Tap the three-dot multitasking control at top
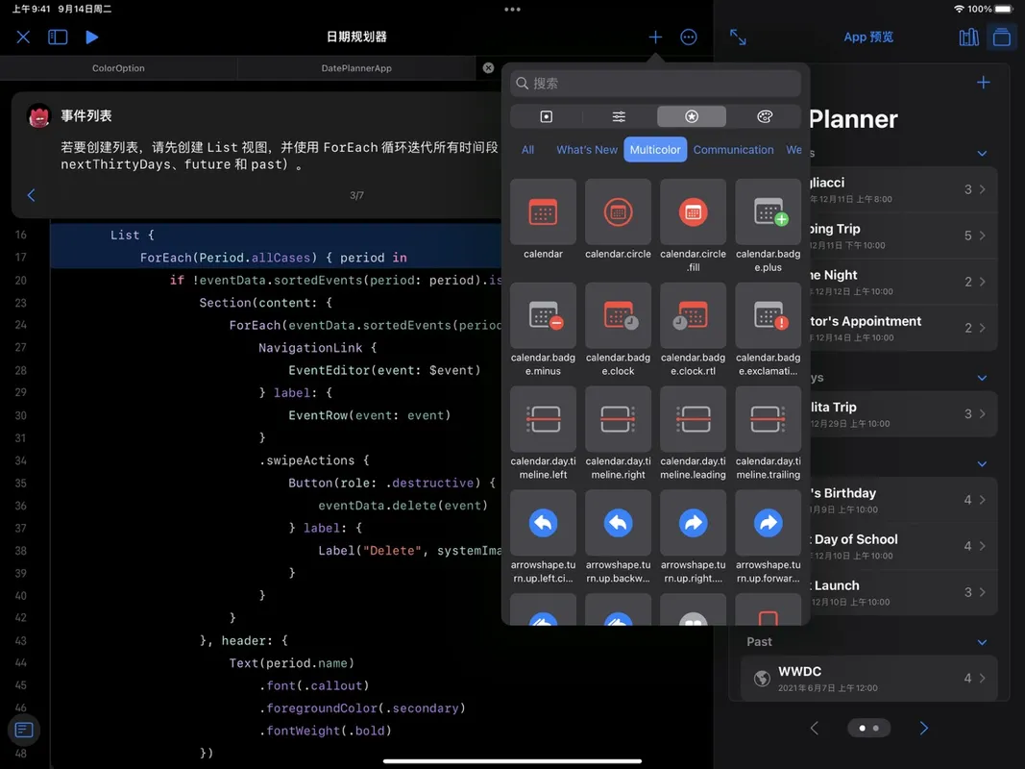Screen dimensions: 1025x769 513,10
